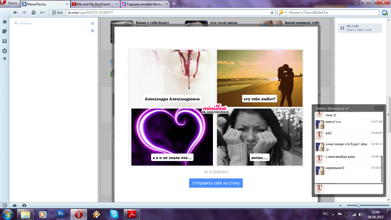Viewport: 391px width, 220px height.
Task: Open Bookmarks panel star icon
Action: pos(5,22)
